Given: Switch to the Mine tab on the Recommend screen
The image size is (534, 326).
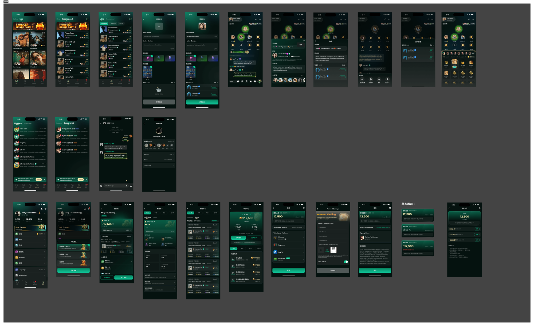Looking at the screenshot, I should [58, 19].
